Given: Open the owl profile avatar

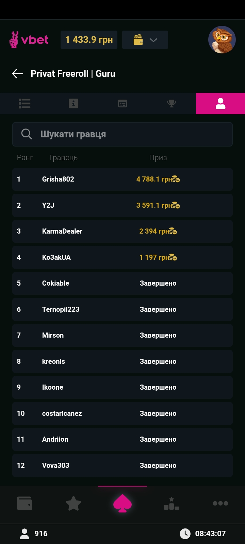Looking at the screenshot, I should (222, 40).
